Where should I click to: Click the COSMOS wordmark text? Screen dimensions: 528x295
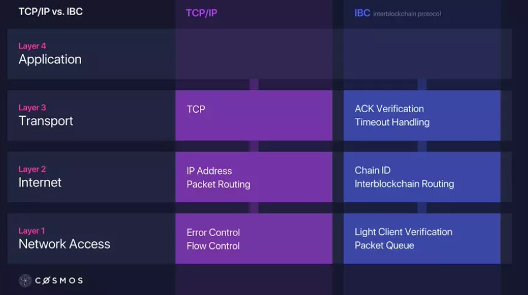(58, 280)
